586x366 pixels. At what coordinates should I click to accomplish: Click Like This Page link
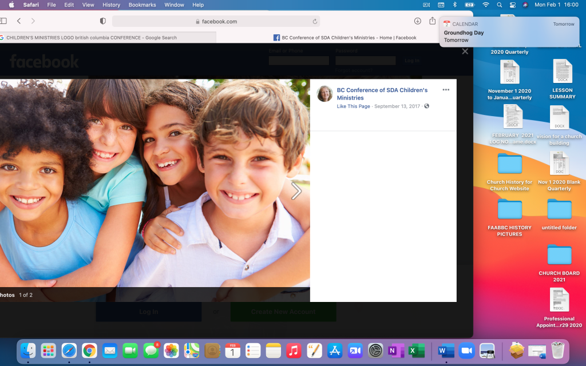tap(353, 106)
